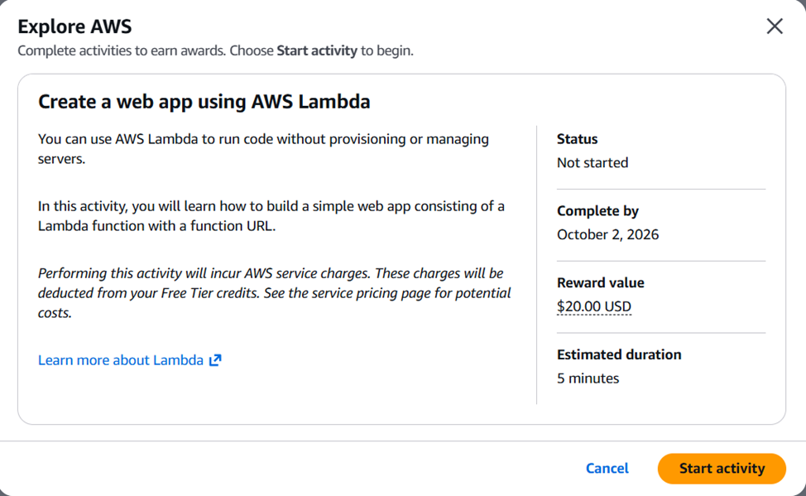The height and width of the screenshot is (496, 806).
Task: Select the Explore AWS heading
Action: coord(75,26)
